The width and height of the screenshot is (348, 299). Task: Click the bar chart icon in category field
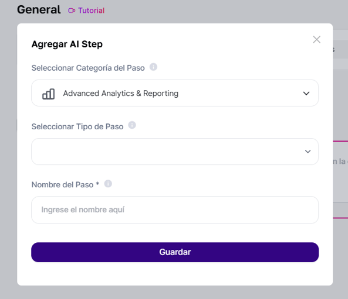coord(48,94)
